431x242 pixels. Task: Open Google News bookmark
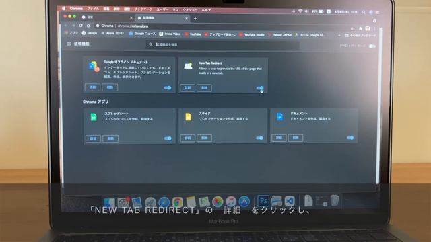click(x=142, y=34)
